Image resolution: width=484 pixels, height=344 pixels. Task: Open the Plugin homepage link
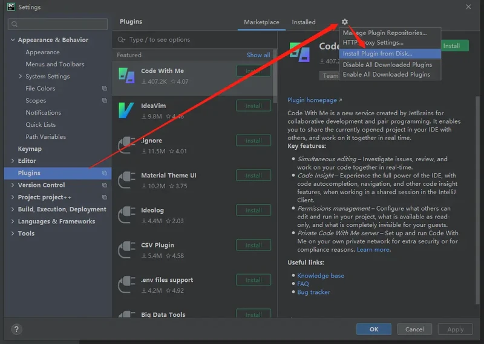(x=314, y=100)
